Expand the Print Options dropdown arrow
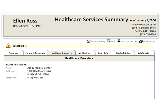 click(136, 42)
